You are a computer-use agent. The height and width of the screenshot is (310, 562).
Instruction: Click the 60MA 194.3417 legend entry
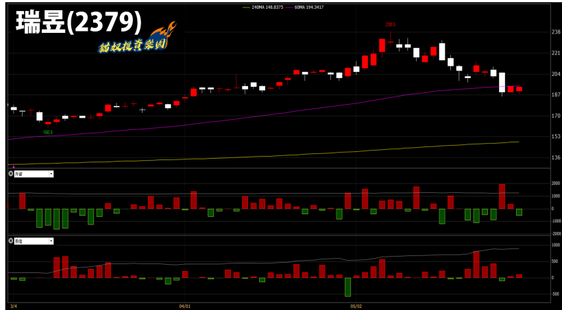305,7
